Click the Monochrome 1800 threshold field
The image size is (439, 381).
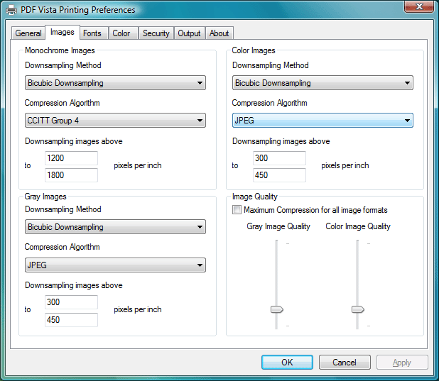(72, 175)
